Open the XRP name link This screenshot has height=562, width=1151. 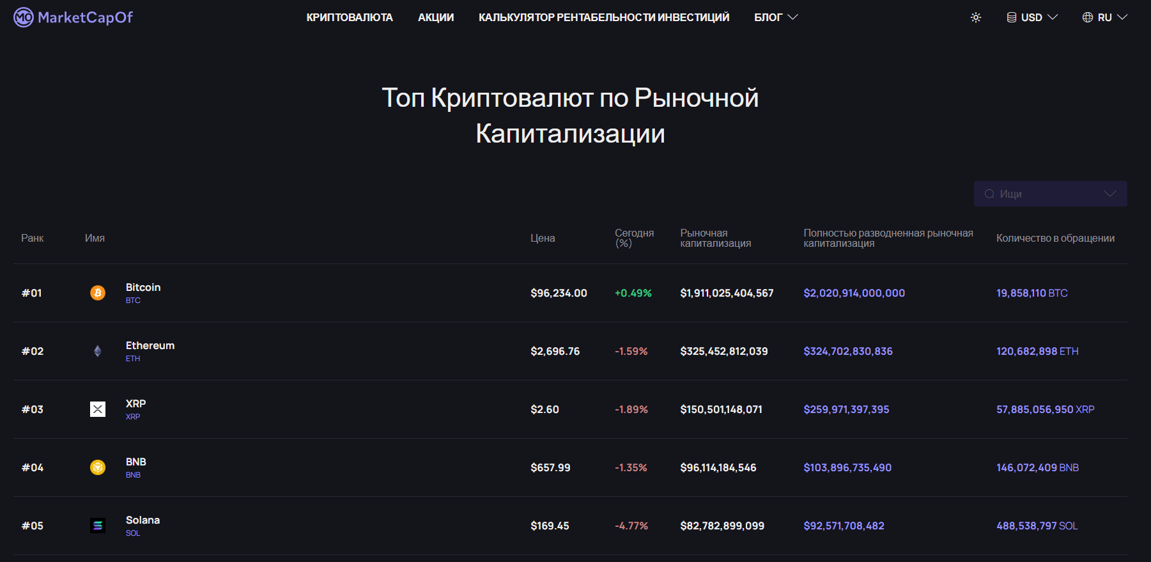click(135, 403)
